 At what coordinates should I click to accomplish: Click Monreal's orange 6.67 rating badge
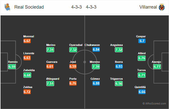27,41
